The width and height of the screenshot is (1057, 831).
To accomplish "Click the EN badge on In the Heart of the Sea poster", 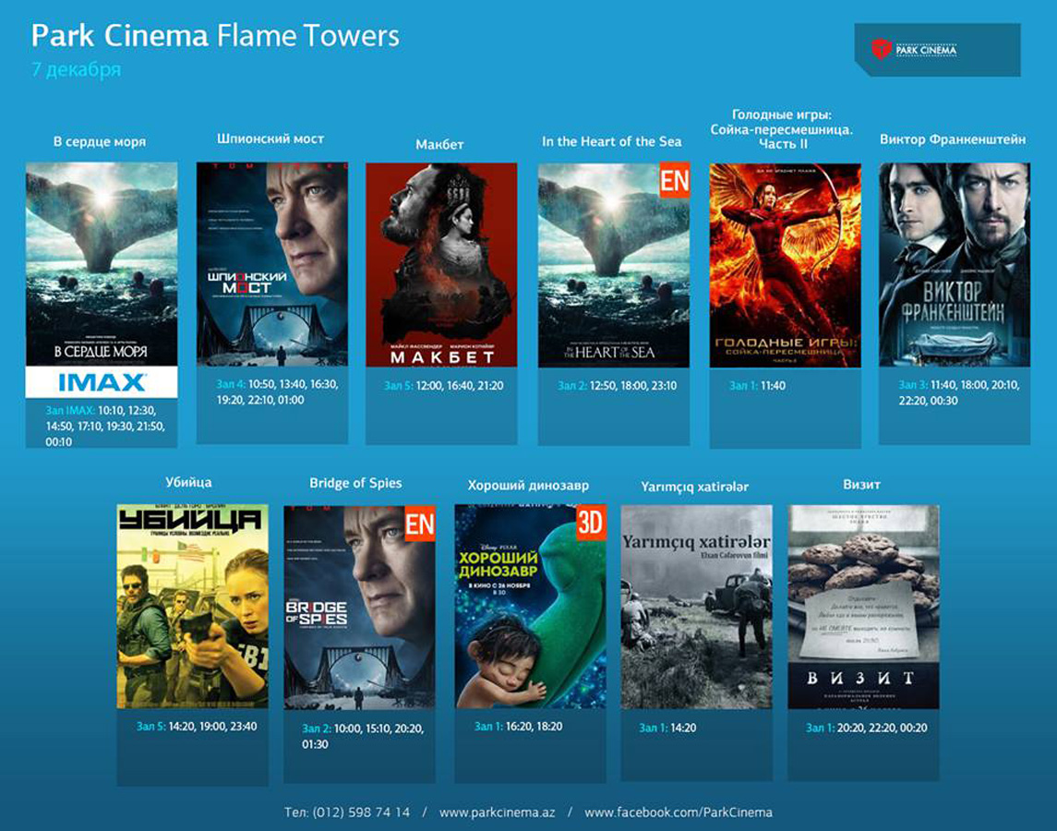I will tap(674, 180).
